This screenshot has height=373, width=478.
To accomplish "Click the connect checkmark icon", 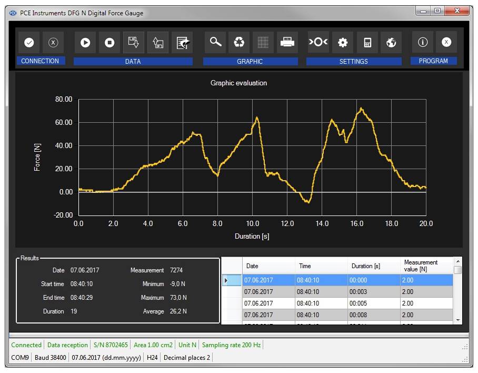I will (x=29, y=43).
